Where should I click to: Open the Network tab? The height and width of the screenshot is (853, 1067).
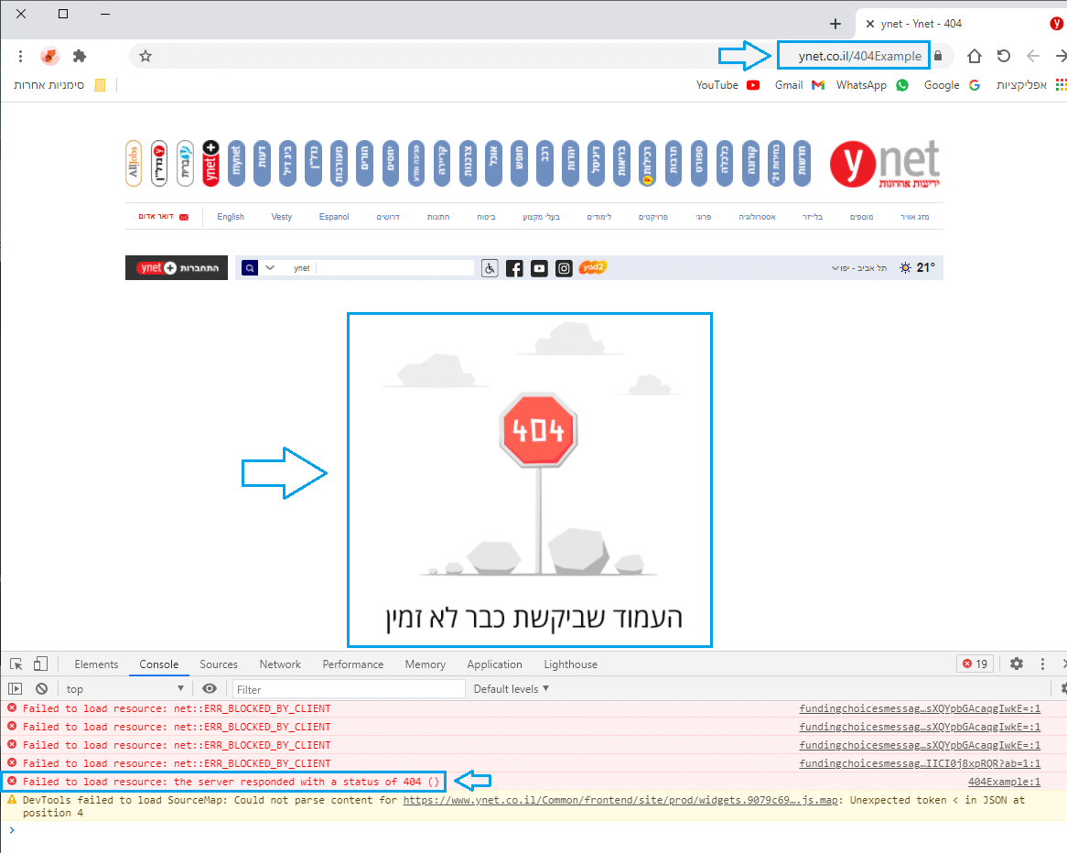click(280, 664)
